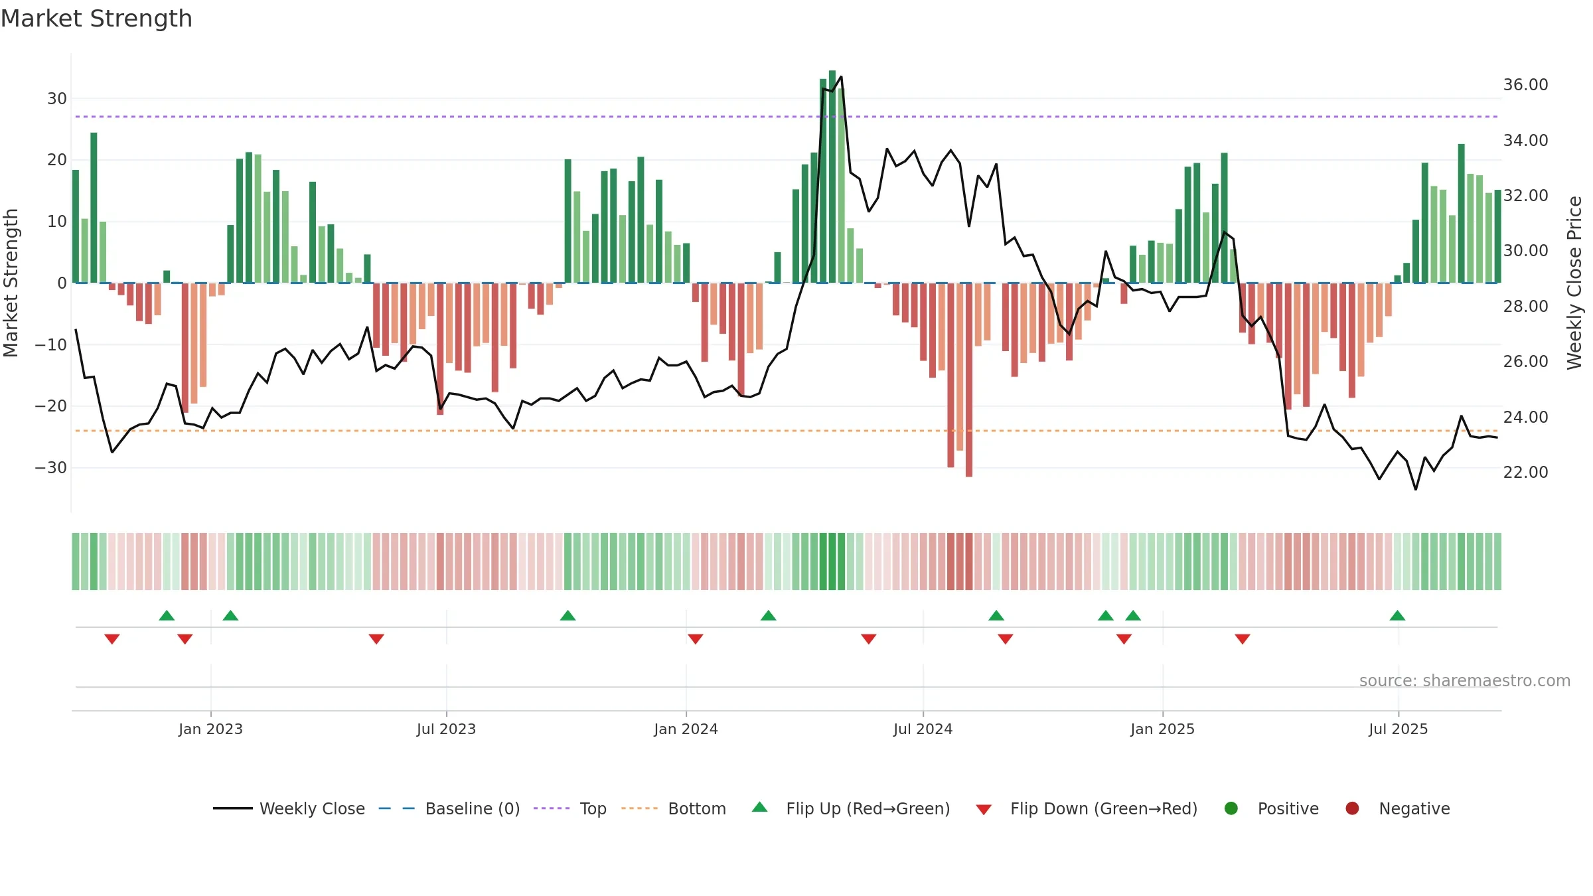This screenshot has height=896, width=1593.
Task: Click the Jan 2024 axis label
Action: (x=686, y=729)
